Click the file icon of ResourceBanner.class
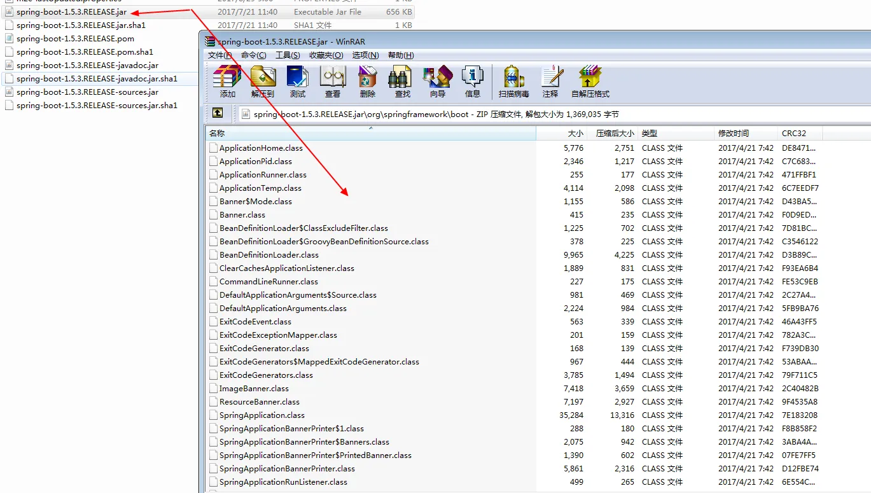The image size is (871, 493). click(x=213, y=401)
